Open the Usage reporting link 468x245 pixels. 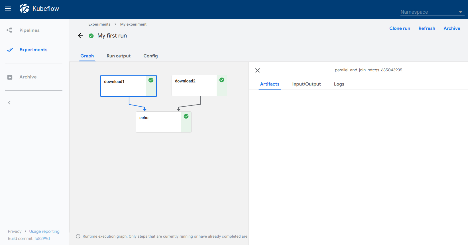pyautogui.click(x=44, y=231)
